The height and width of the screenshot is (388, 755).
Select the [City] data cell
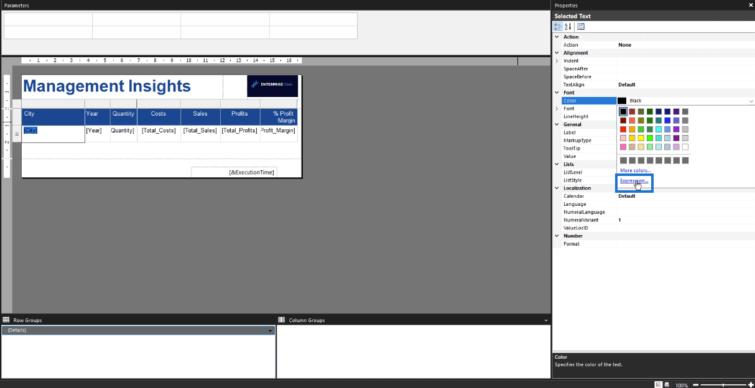(53, 134)
